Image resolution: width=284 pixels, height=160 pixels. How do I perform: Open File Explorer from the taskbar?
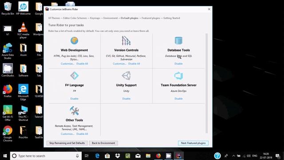point(148,156)
